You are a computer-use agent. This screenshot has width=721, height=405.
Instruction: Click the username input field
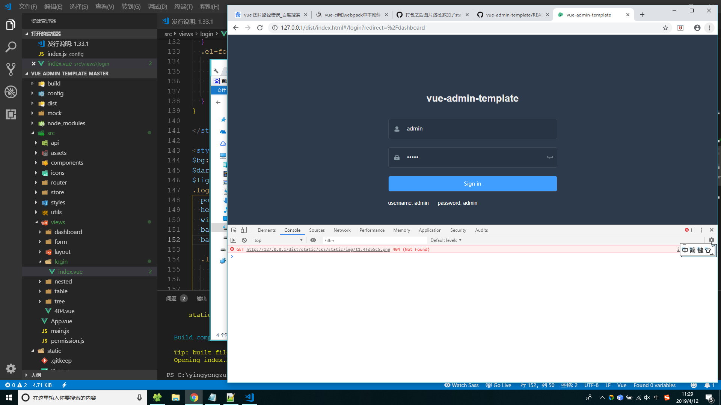click(x=472, y=129)
